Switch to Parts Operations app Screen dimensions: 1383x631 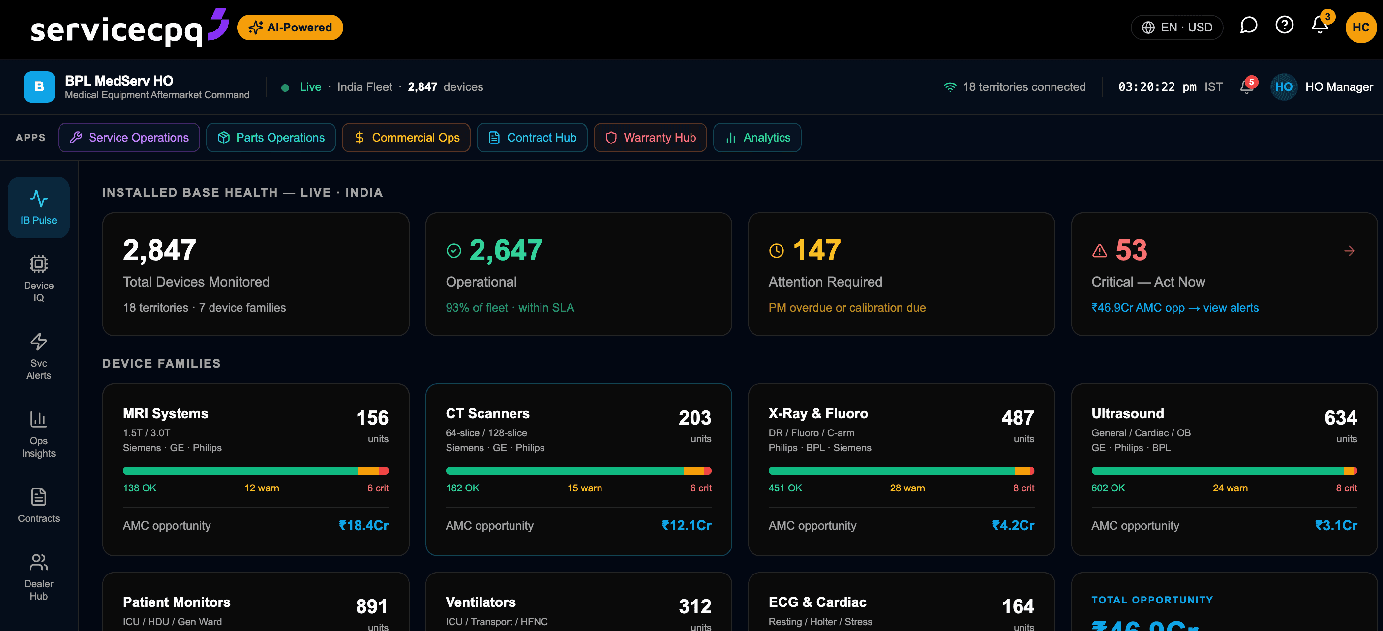click(x=271, y=138)
